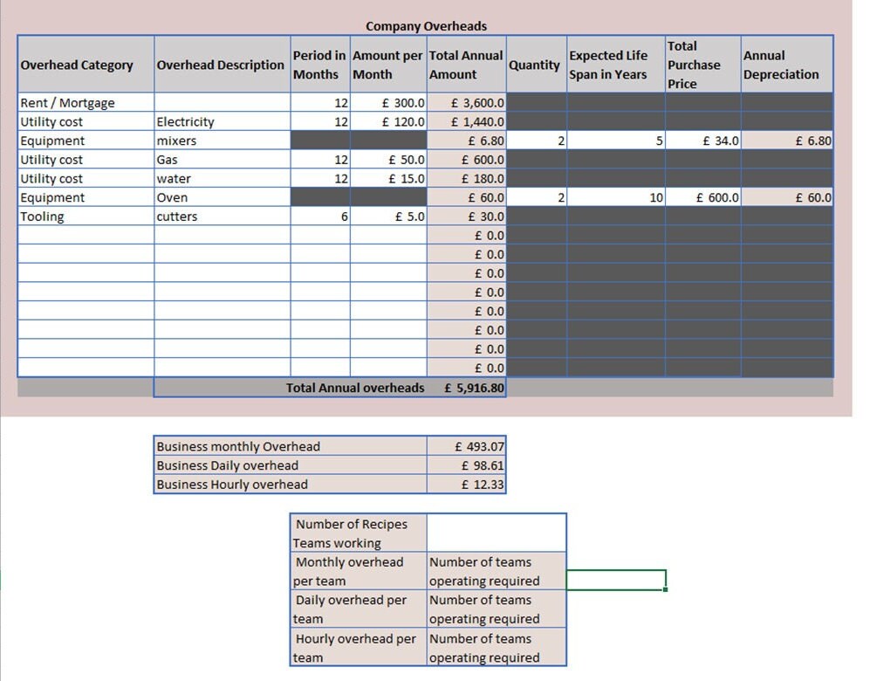Screen dimensions: 870x681
Task: Select the Business monthly Overhead value £ 493.07
Action: click(466, 446)
